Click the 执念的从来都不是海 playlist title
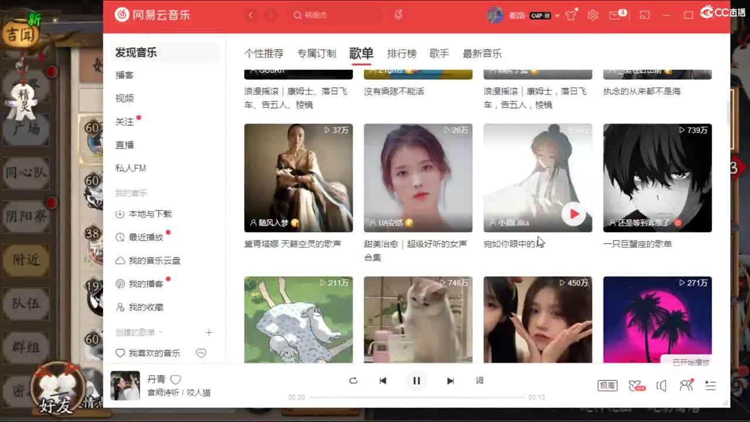 643,91
